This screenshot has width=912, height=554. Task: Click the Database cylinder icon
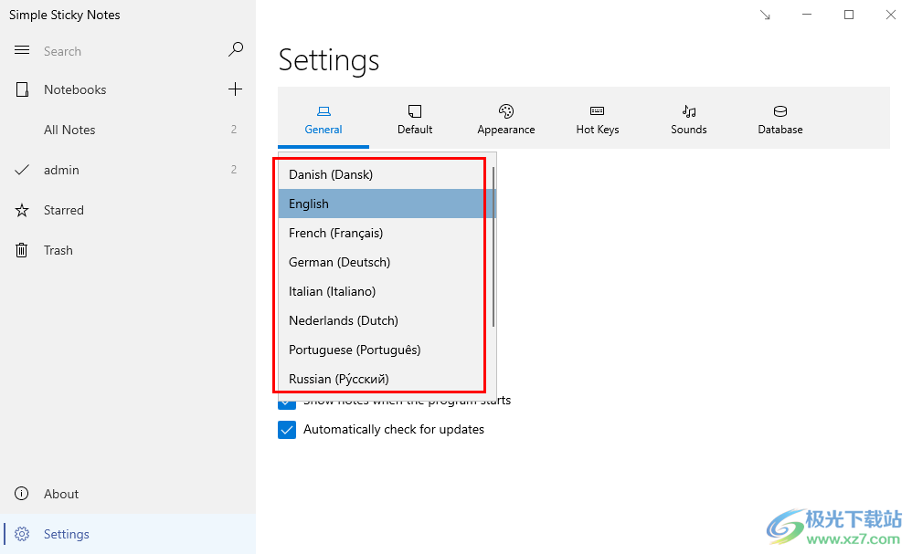click(x=780, y=111)
